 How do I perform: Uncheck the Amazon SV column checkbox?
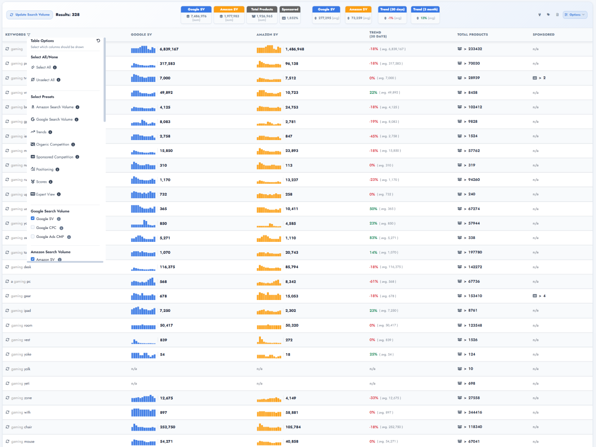pyautogui.click(x=33, y=259)
